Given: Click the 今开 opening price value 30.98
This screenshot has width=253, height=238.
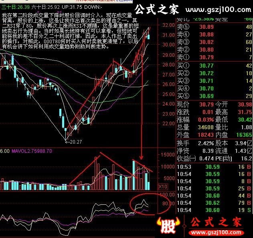Looking at the screenshot, I should (x=245, y=104).
